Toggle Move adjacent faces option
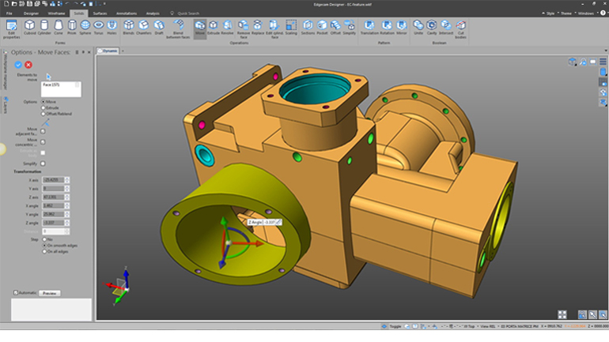The image size is (609, 342). [43, 131]
